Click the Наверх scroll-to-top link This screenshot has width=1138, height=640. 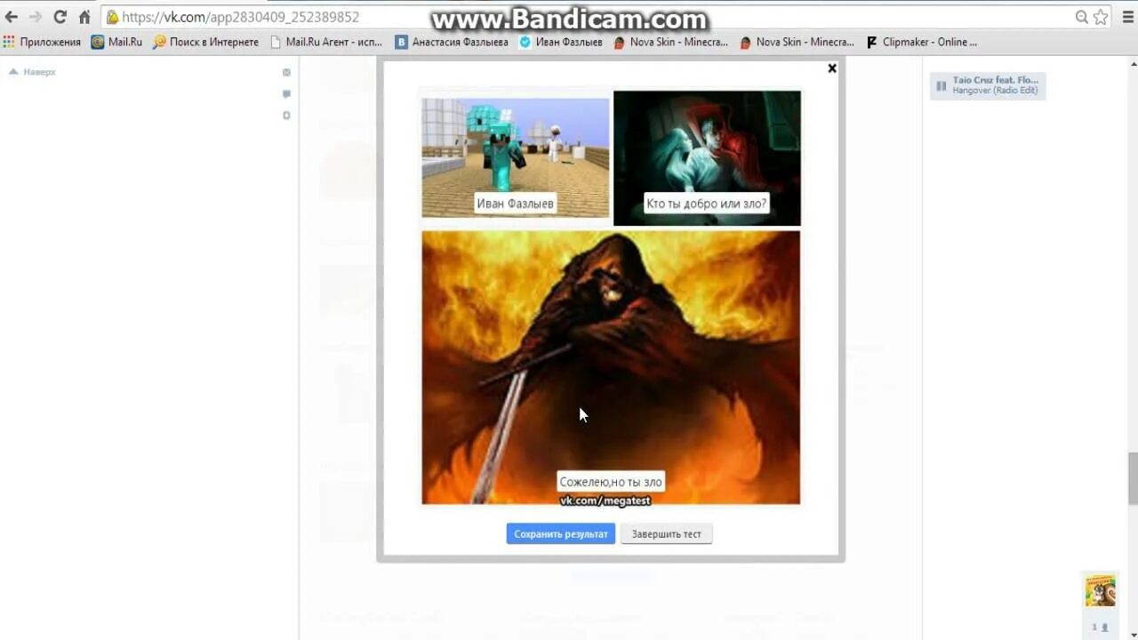33,72
